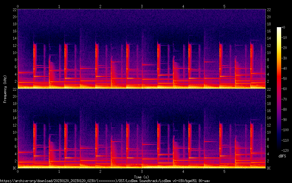Click the dBFS color scale bar
Viewport: 292px width, 183px height.
pos(279,89)
